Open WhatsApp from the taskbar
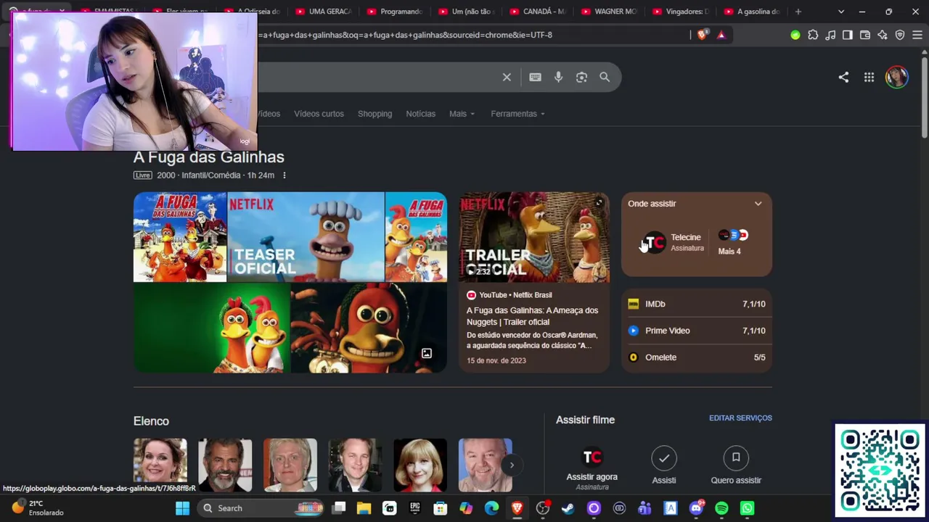929x522 pixels. pos(747,508)
